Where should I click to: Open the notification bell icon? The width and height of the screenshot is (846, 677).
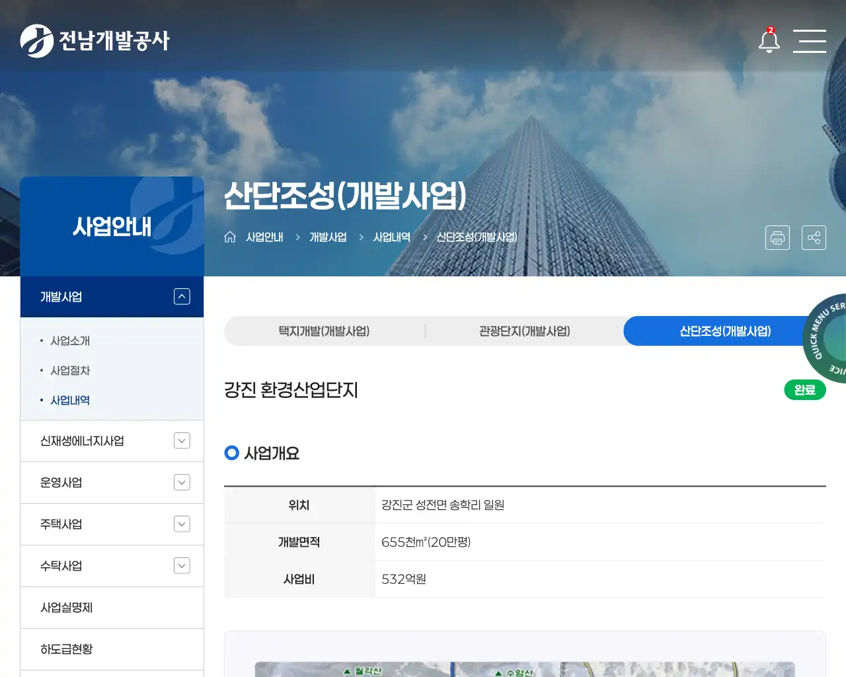[769, 40]
